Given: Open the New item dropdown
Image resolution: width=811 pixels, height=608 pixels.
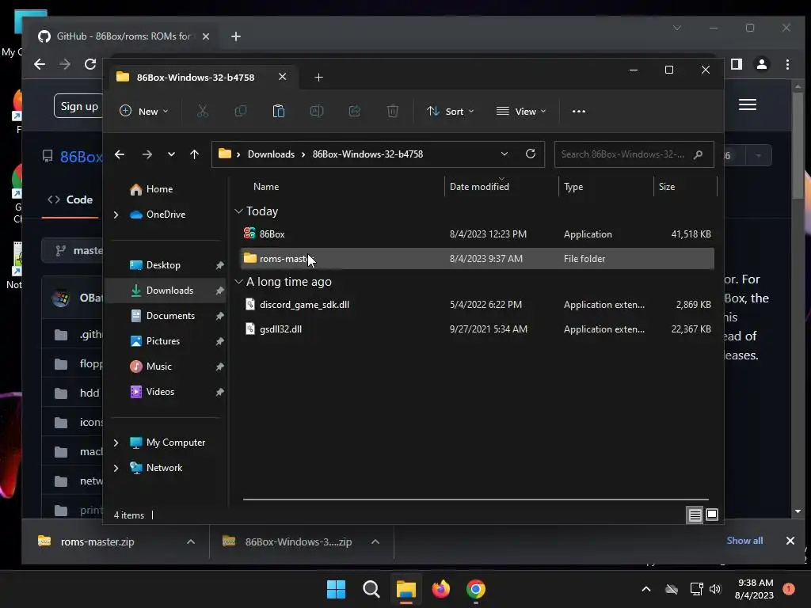Looking at the screenshot, I should click(144, 111).
